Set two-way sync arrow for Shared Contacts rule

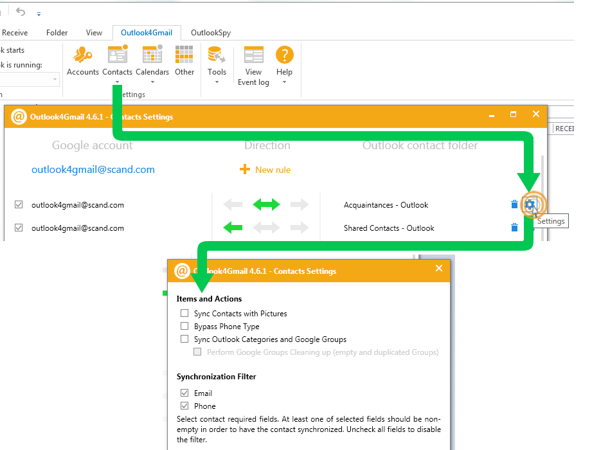pyautogui.click(x=266, y=228)
